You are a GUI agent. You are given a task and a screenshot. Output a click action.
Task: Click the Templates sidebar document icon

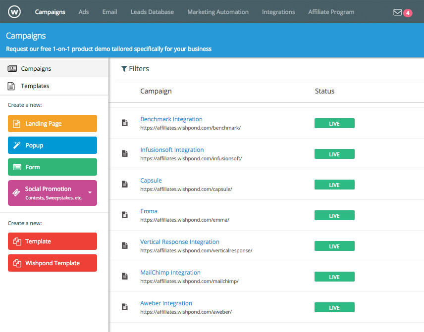(x=11, y=86)
